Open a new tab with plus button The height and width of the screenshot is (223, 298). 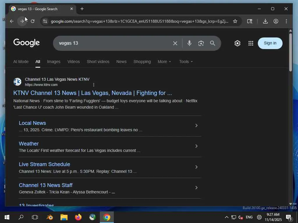[82, 9]
